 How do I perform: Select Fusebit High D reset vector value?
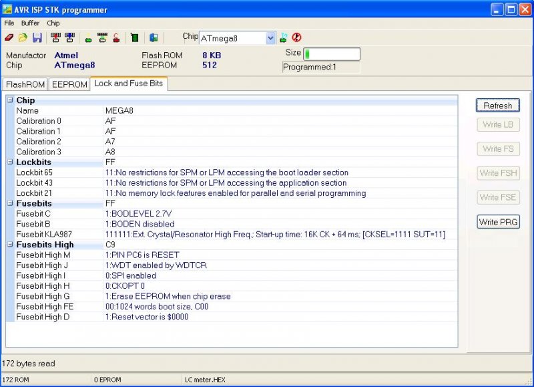point(147,317)
